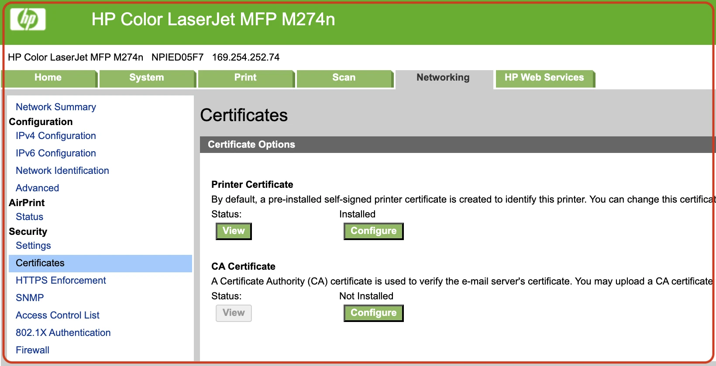
Task: Open Security Settings link
Action: pos(33,246)
